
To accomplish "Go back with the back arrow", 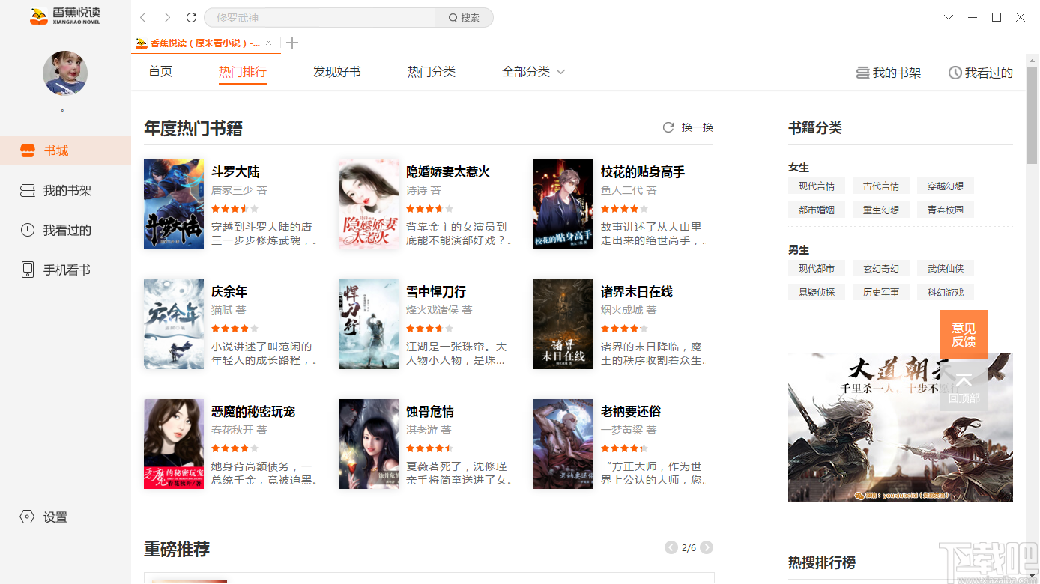I will click(x=143, y=17).
